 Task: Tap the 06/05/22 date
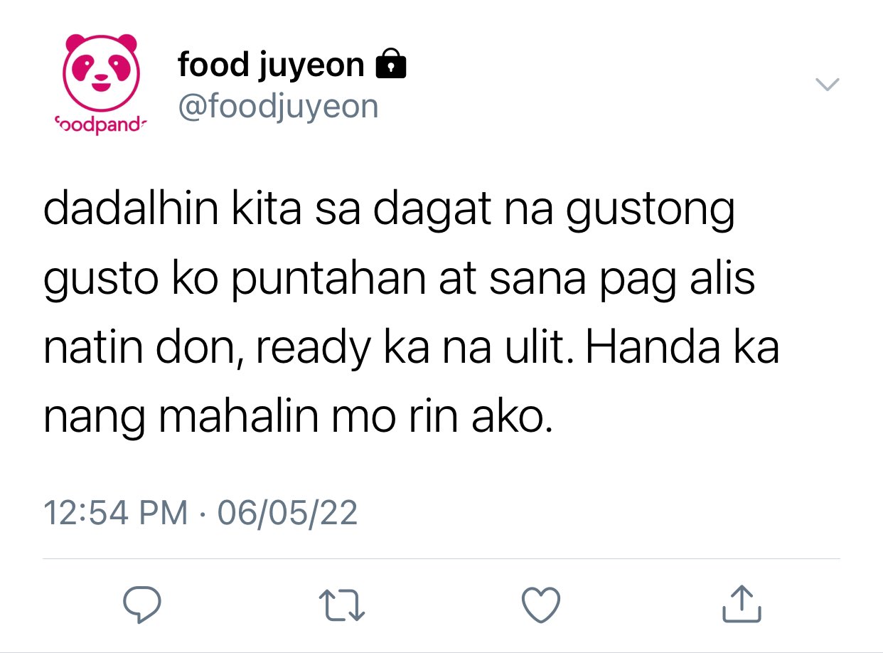click(287, 513)
